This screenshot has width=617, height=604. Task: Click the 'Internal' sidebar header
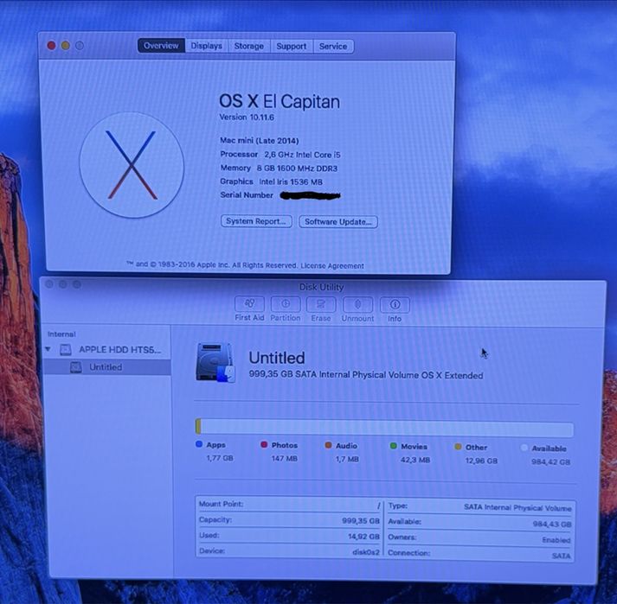[x=61, y=334]
